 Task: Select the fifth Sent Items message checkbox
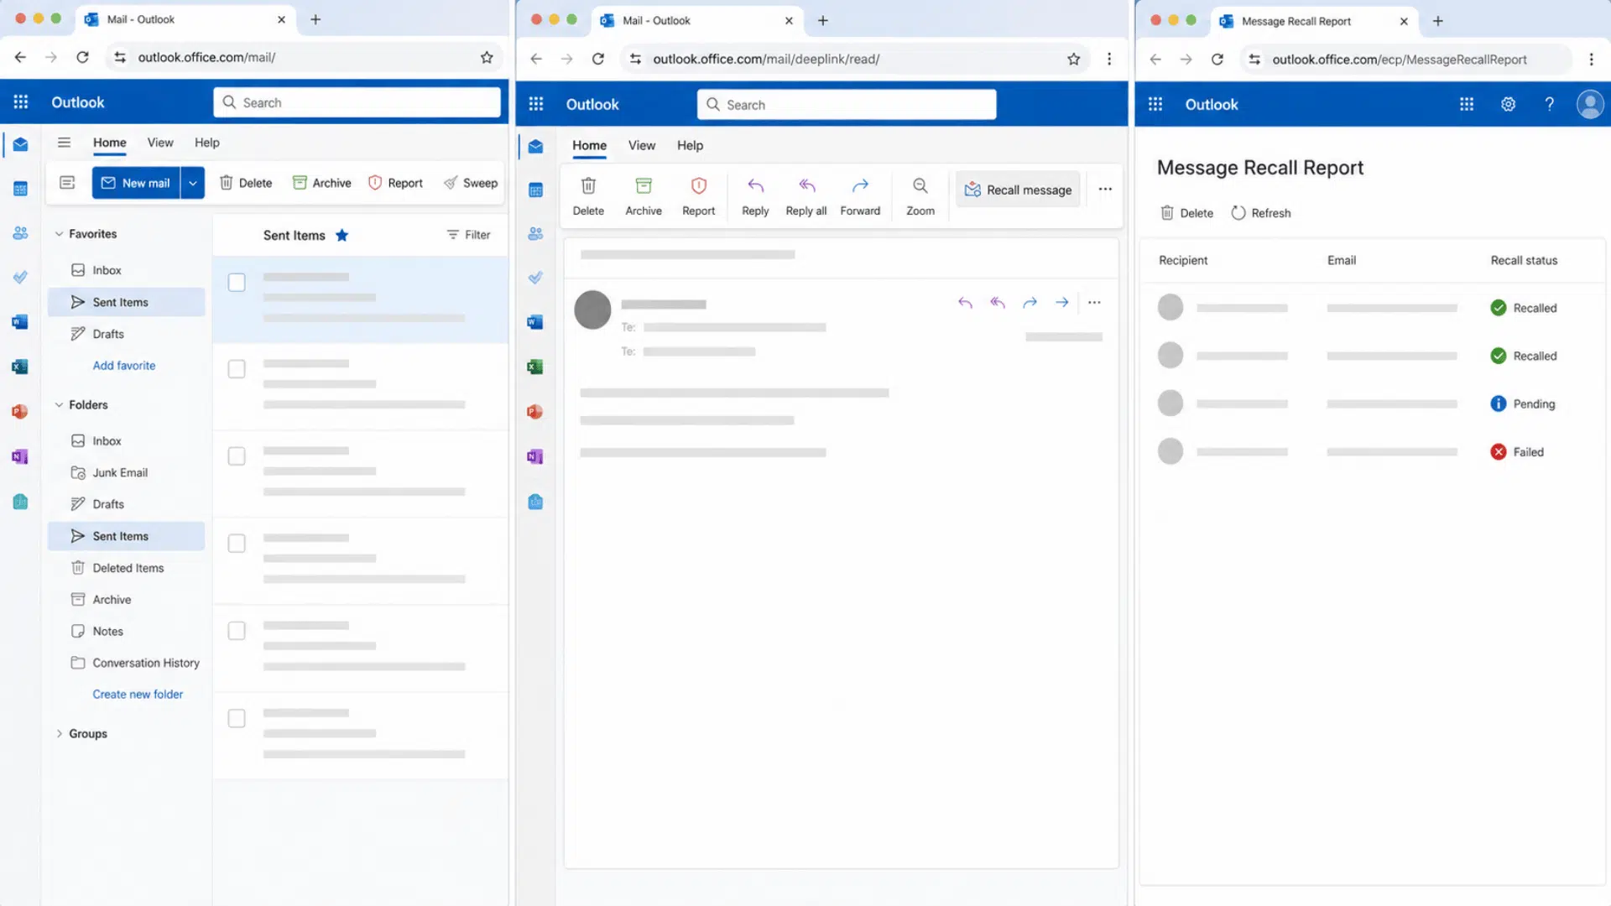[x=237, y=631]
